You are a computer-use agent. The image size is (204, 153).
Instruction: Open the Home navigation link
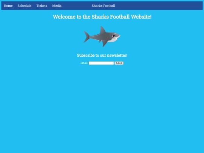click(8, 6)
